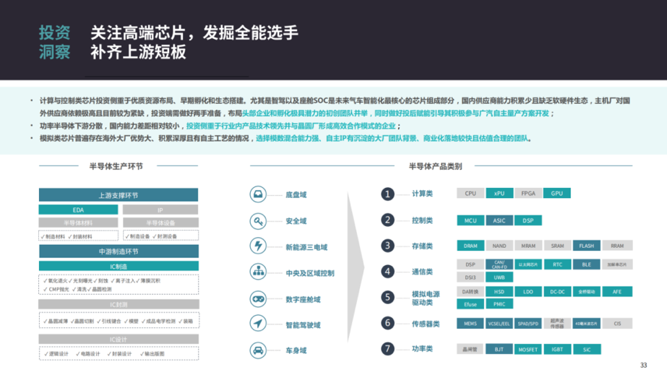Select the network hierarchy icon beside 中央及区域控制
Viewport: 667px width, 375px height.
point(258,272)
